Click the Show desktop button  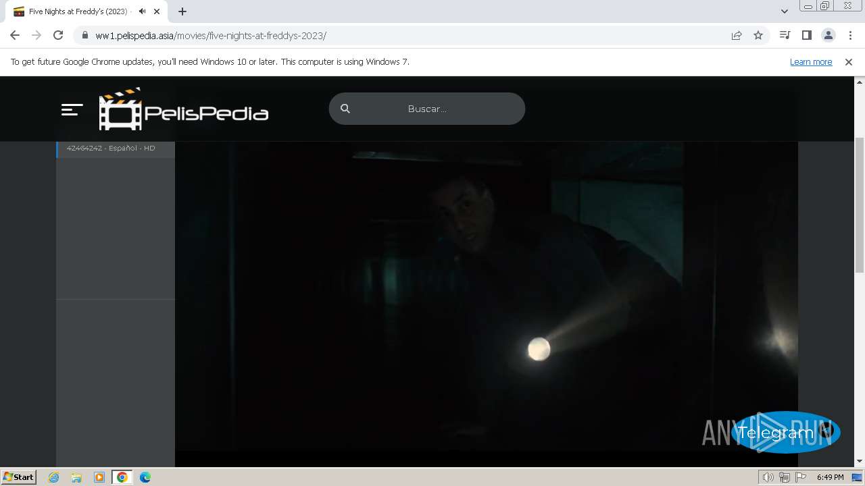858,477
